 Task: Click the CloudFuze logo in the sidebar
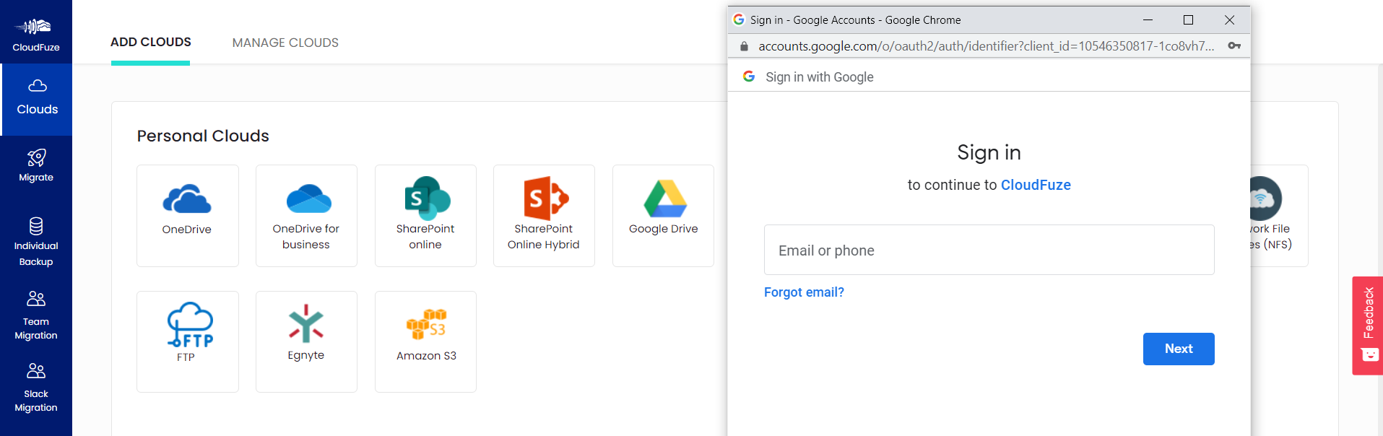click(35, 35)
